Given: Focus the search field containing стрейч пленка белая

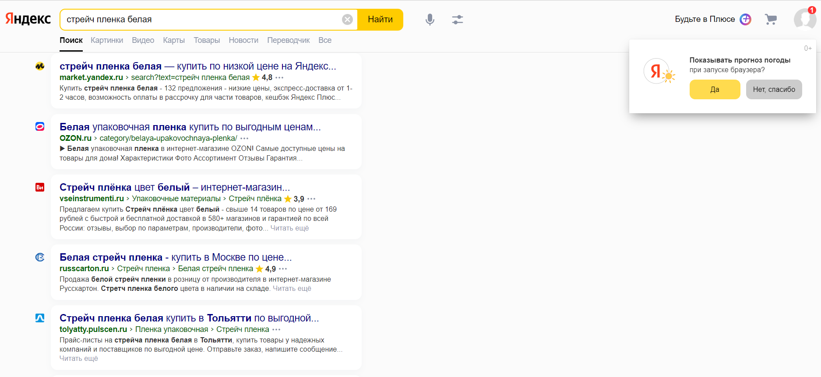Looking at the screenshot, I should [x=201, y=20].
